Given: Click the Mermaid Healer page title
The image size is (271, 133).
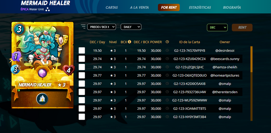Looking at the screenshot, I should (46, 3).
